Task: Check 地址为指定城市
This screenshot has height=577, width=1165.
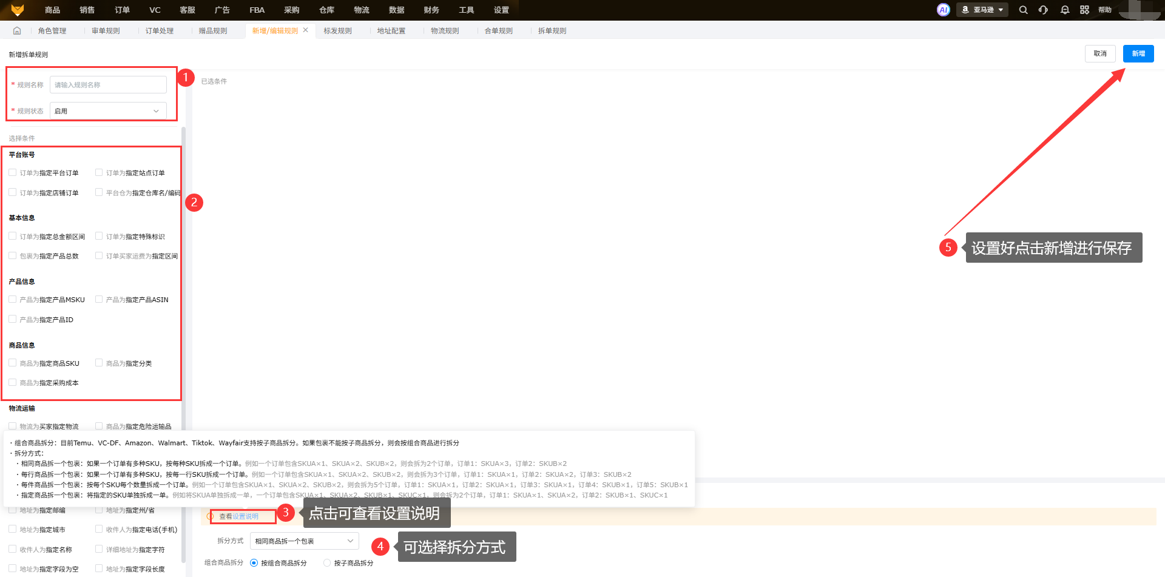Action: click(x=13, y=529)
